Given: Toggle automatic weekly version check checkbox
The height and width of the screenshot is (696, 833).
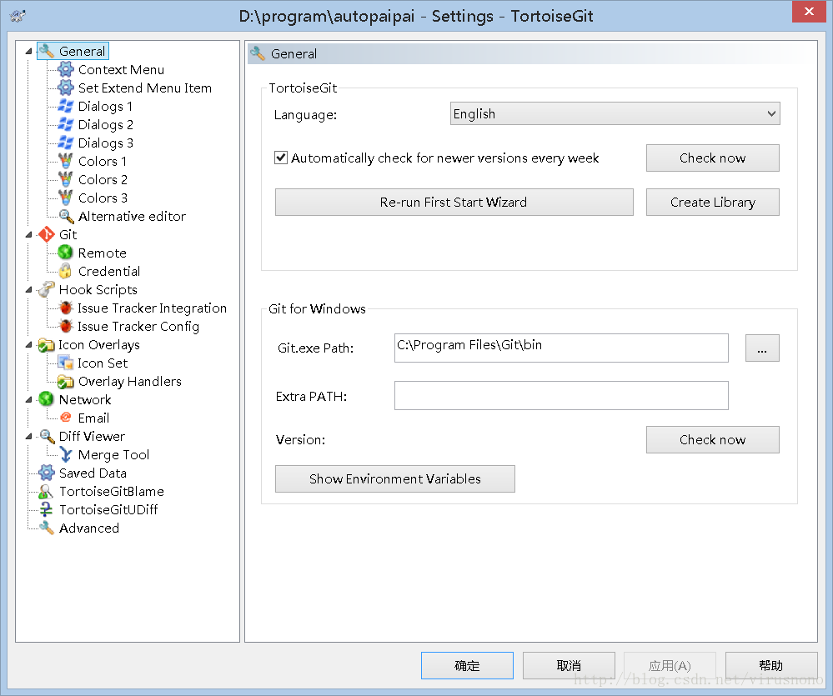Looking at the screenshot, I should [281, 158].
